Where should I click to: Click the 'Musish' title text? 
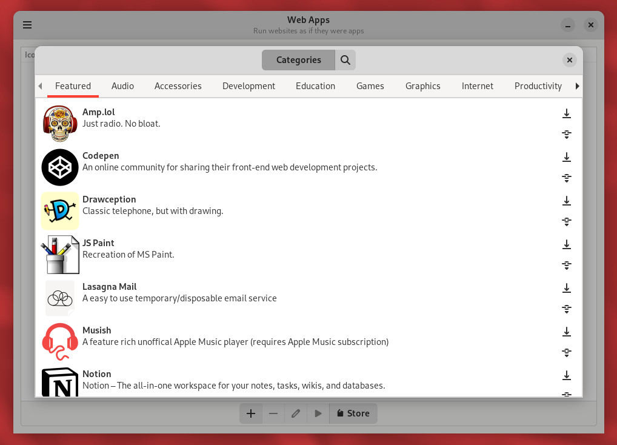96,330
